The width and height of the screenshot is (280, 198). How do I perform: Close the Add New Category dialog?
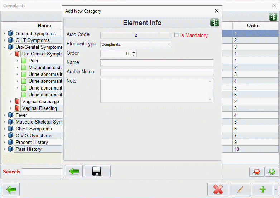[x=216, y=11]
